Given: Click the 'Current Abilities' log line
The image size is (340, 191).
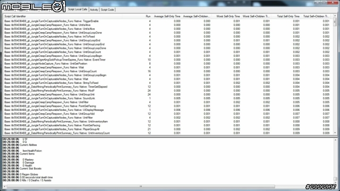Looking at the screenshot, I should click(28, 145).
